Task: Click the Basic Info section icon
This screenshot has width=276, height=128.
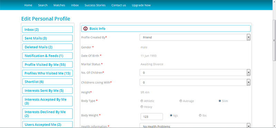Action: click(x=85, y=29)
